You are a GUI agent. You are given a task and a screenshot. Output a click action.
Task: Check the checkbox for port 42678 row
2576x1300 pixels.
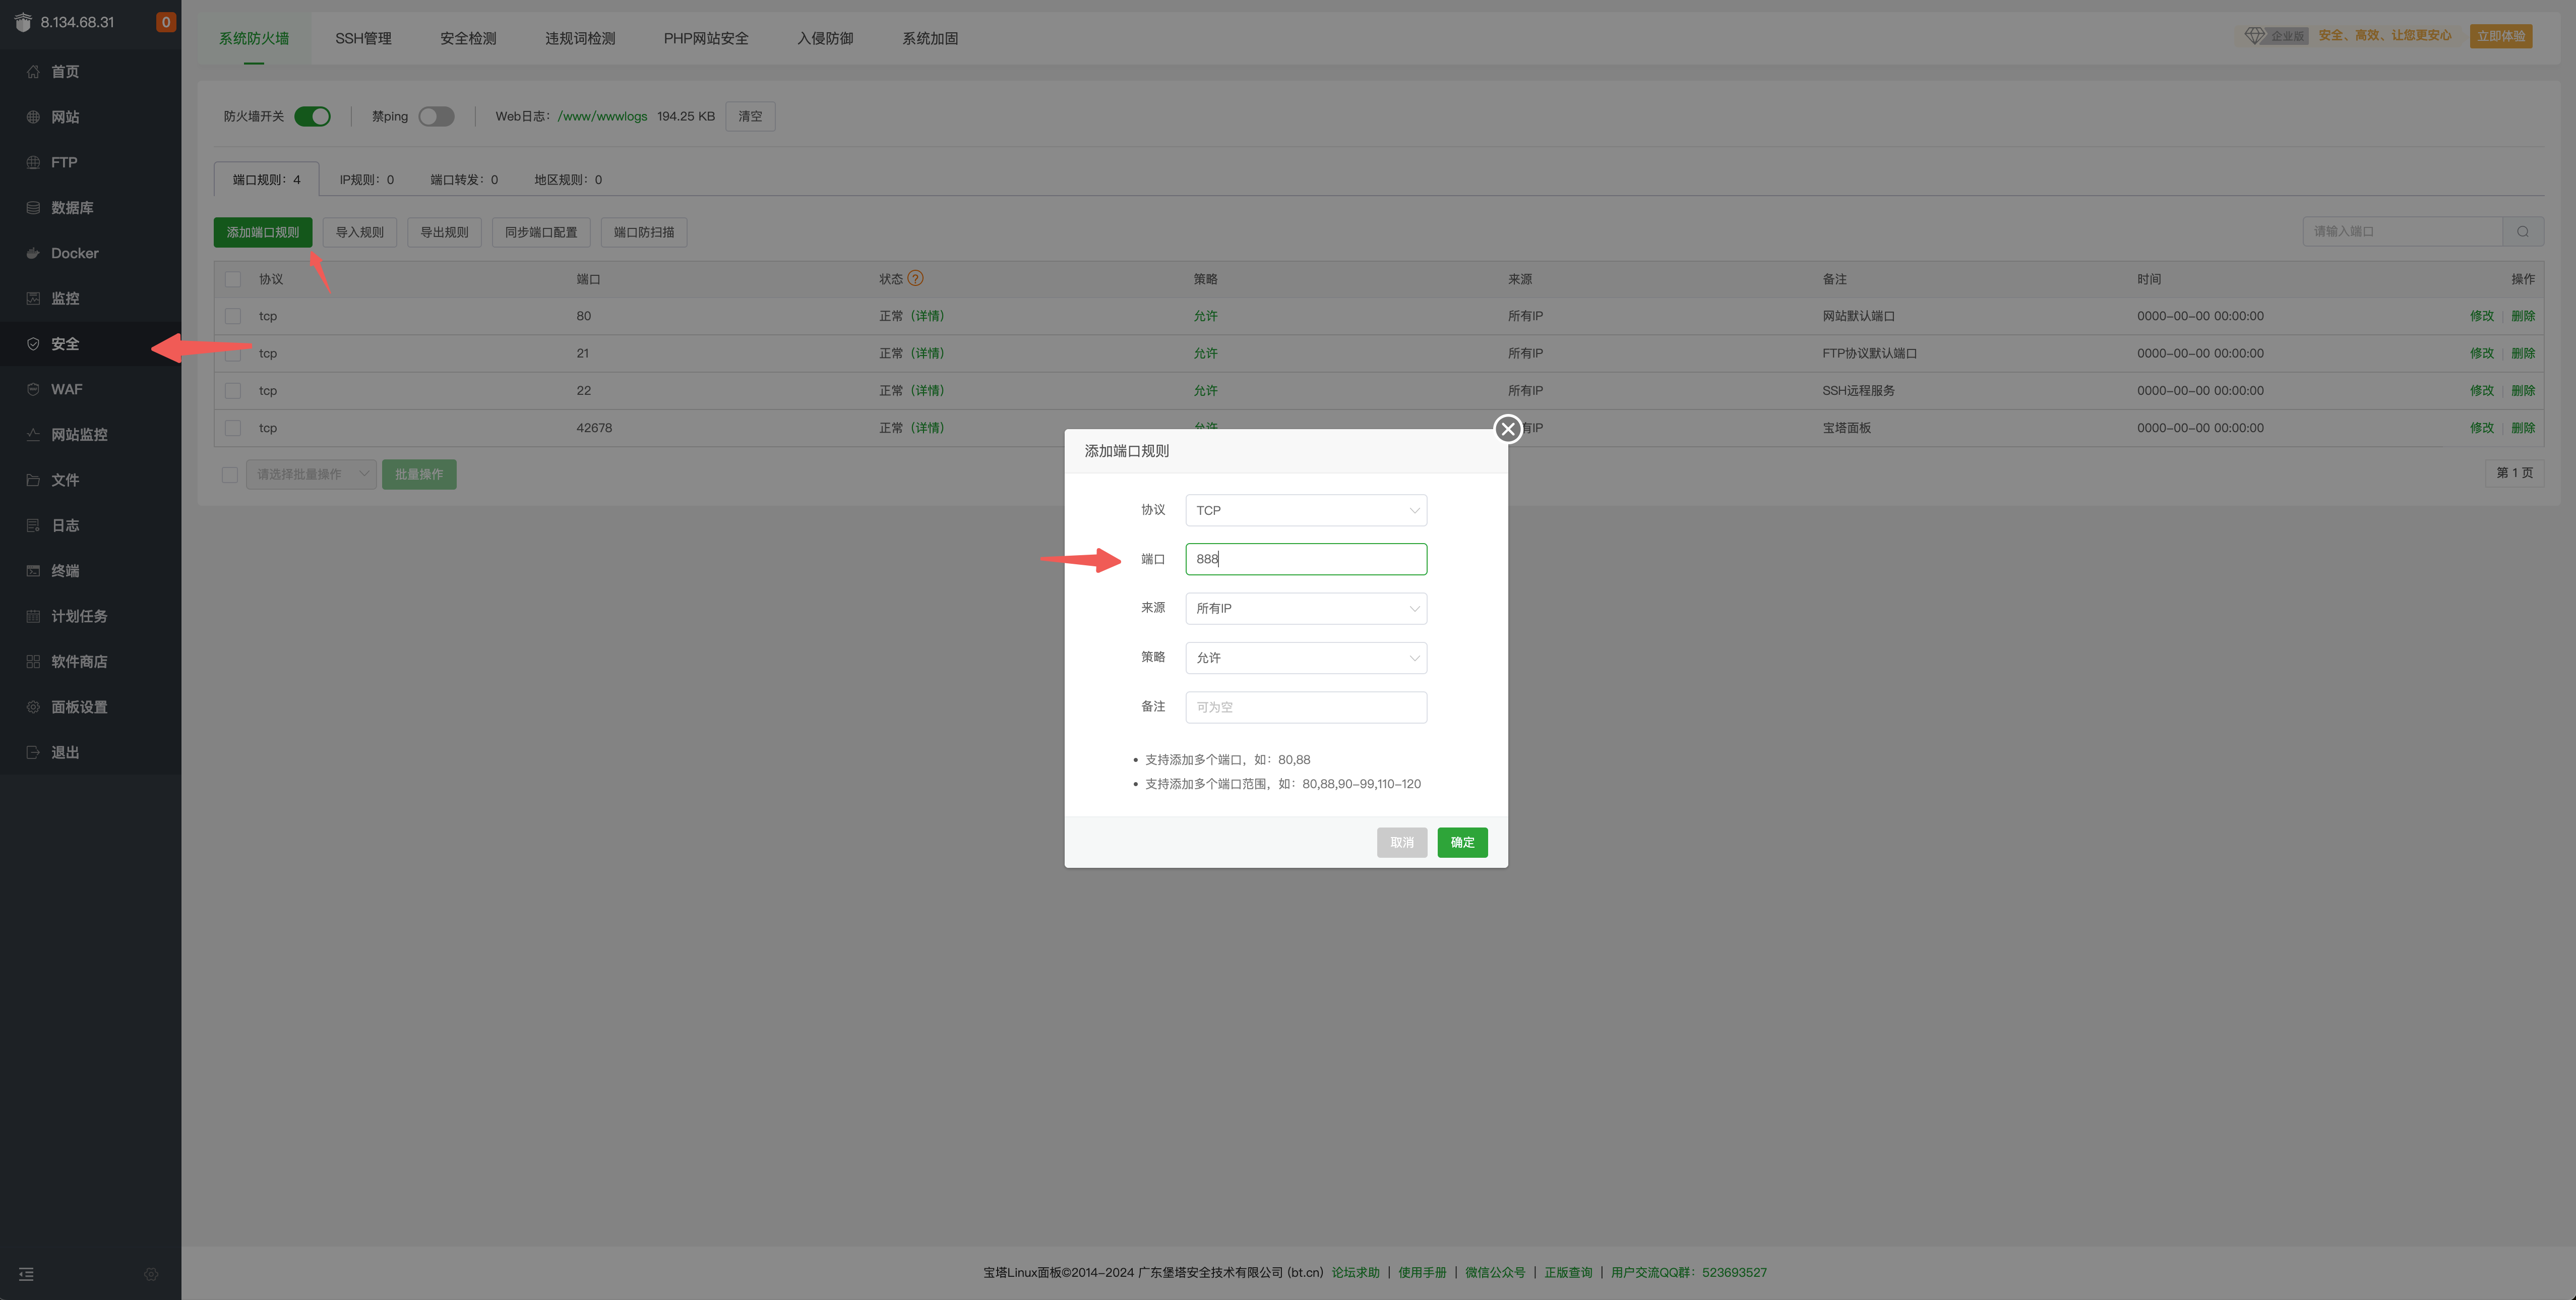tap(233, 428)
